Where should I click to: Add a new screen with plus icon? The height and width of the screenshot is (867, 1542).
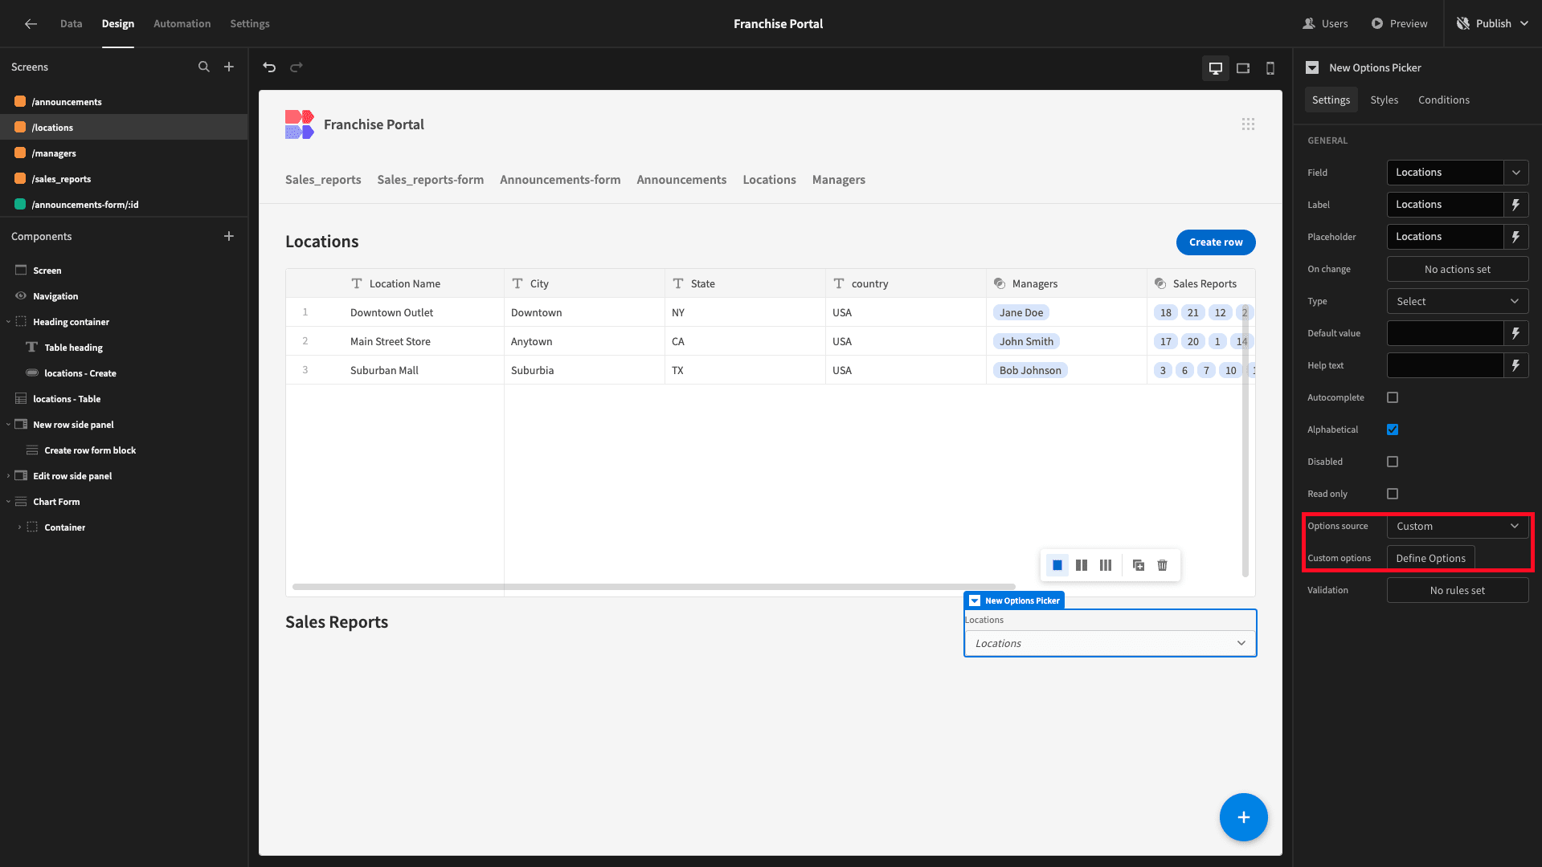point(229,67)
